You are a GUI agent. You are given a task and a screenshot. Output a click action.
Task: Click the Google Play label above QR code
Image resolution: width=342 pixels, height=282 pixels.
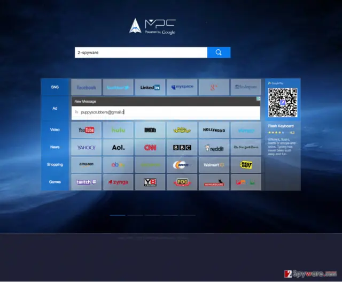(276, 83)
